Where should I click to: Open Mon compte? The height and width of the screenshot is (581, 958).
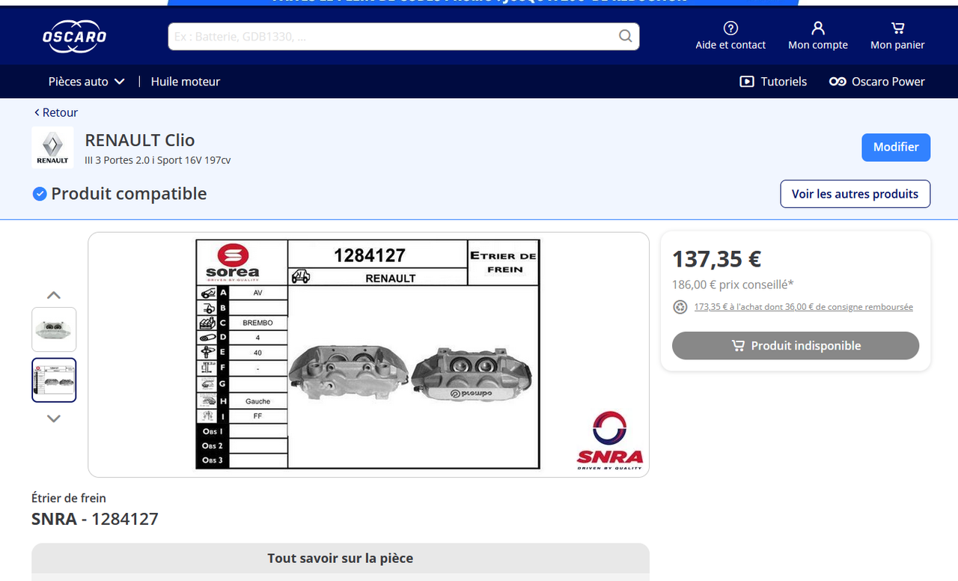click(818, 36)
